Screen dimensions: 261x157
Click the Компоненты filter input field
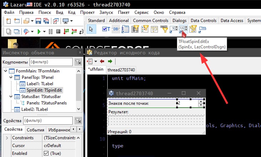[x=51, y=62]
